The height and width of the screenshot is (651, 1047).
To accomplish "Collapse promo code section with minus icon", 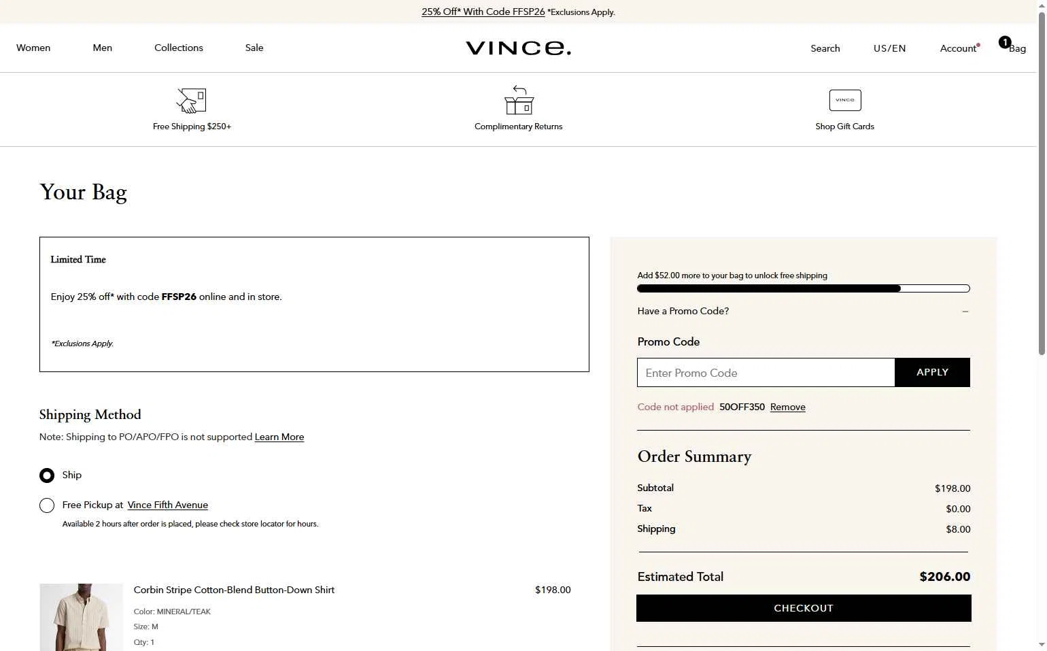I will pos(965,312).
